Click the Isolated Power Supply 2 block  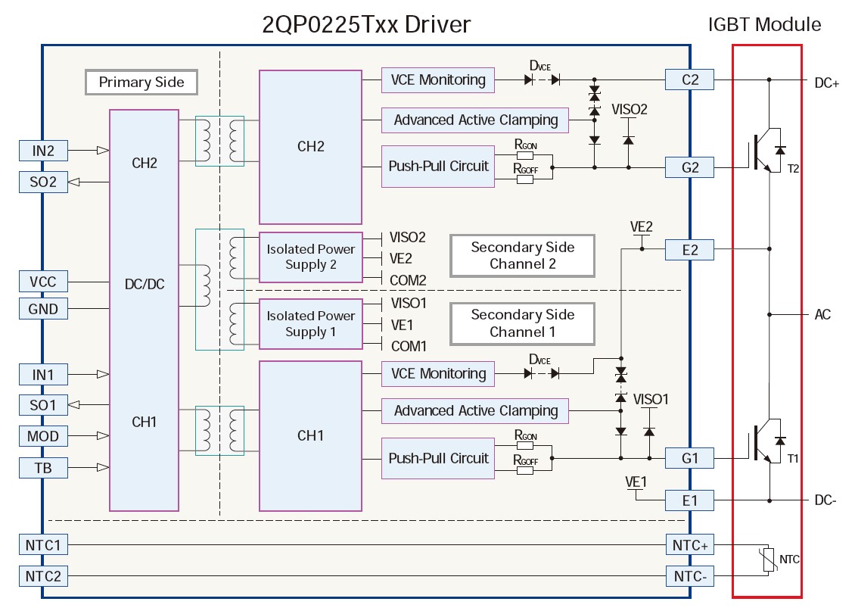point(310,257)
